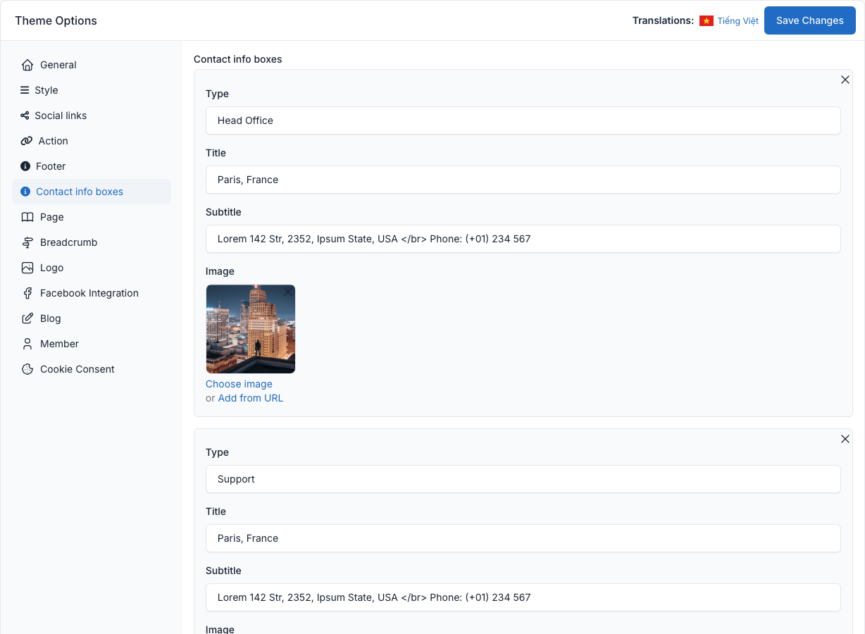The width and height of the screenshot is (865, 634).
Task: Open the Member options
Action: tap(92, 344)
